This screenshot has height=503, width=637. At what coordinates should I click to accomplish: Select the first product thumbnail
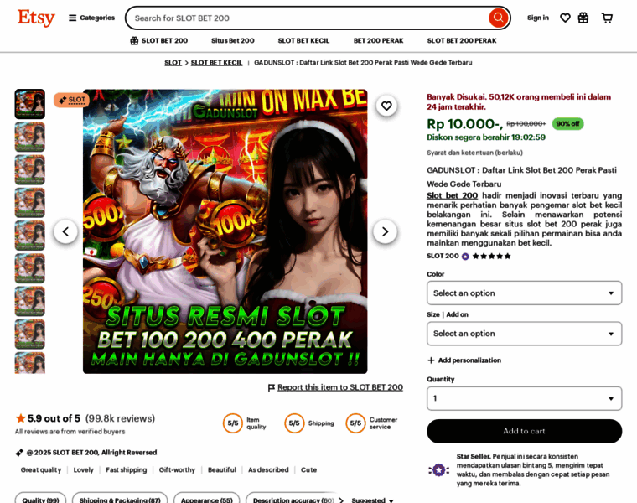[x=30, y=104]
